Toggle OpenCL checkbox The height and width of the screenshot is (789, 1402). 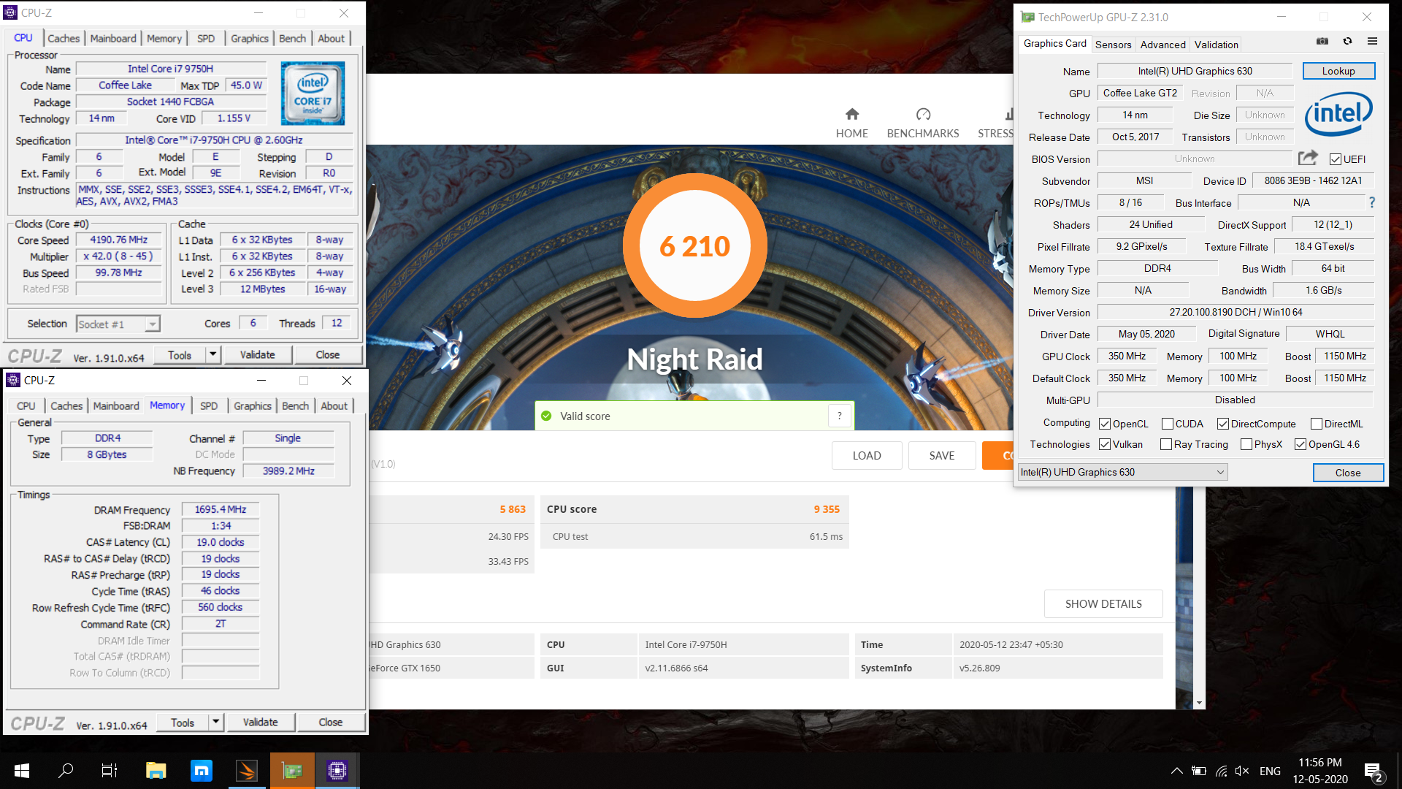(x=1105, y=424)
